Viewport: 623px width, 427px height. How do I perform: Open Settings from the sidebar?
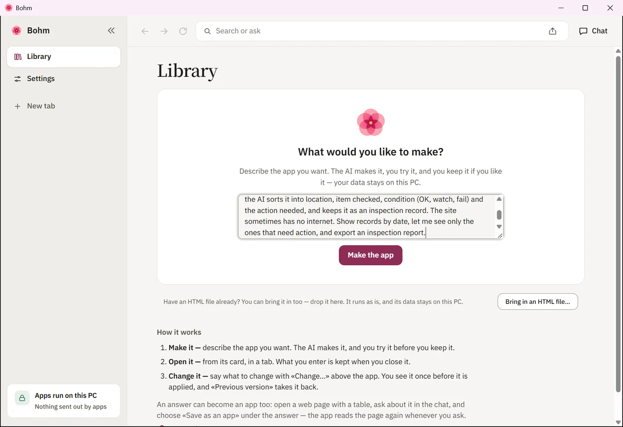[64, 79]
